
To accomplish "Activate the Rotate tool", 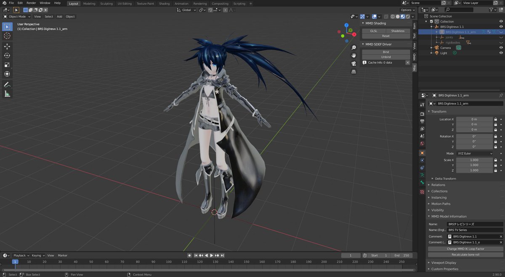I will [7, 55].
